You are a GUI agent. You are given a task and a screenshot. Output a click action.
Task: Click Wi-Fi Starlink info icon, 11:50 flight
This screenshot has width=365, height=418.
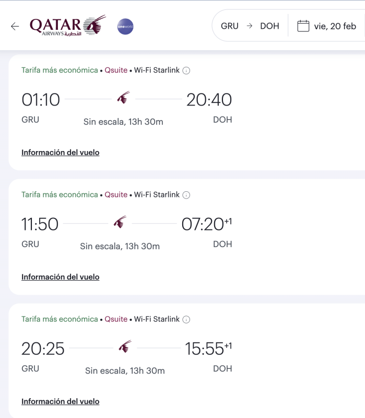click(186, 195)
